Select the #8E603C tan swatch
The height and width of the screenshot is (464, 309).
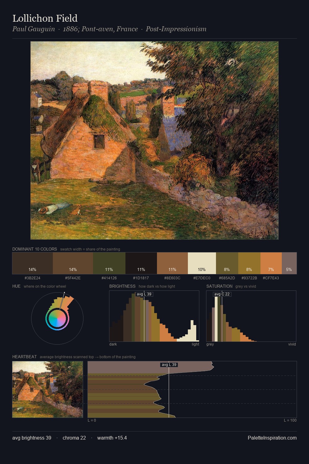pyautogui.click(x=172, y=263)
